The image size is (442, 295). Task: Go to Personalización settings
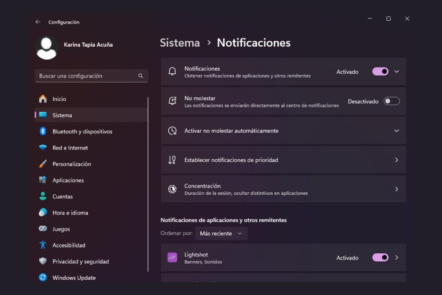[71, 164]
